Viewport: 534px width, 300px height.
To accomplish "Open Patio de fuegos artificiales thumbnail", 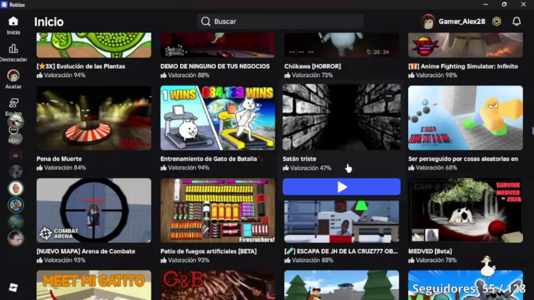I will pos(218,210).
